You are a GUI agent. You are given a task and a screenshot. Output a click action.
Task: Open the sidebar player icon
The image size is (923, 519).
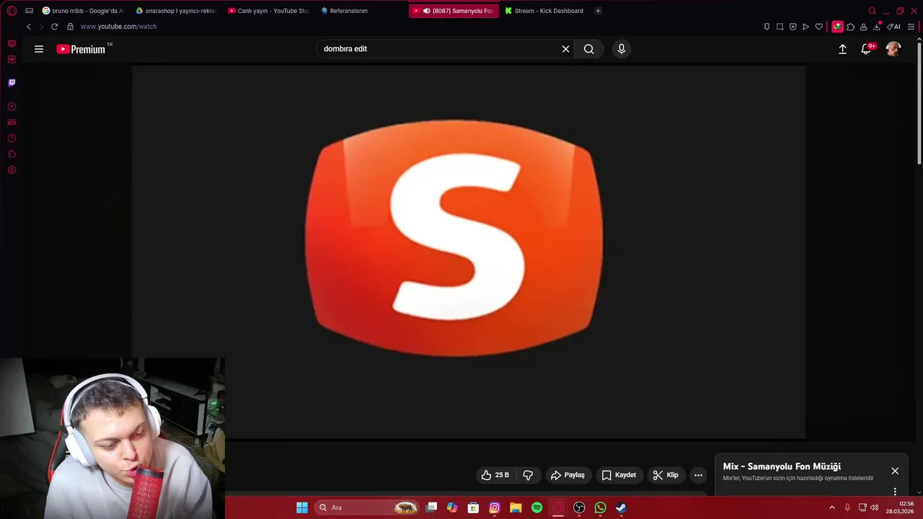12,107
